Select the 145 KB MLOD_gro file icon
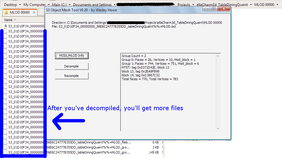282x158 pixels. click(x=6, y=152)
